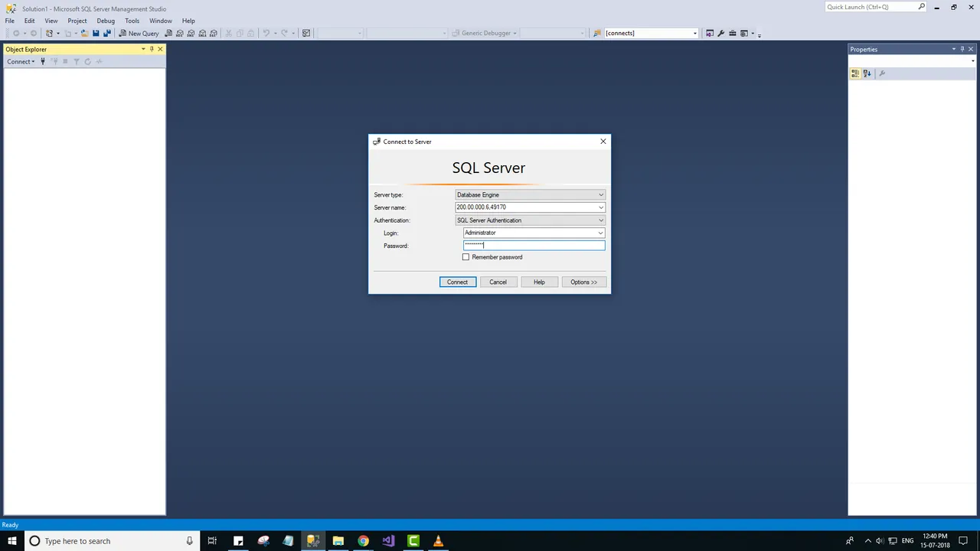980x551 pixels.
Task: Click the Categorized view icon in Properties panel
Action: [x=855, y=73]
